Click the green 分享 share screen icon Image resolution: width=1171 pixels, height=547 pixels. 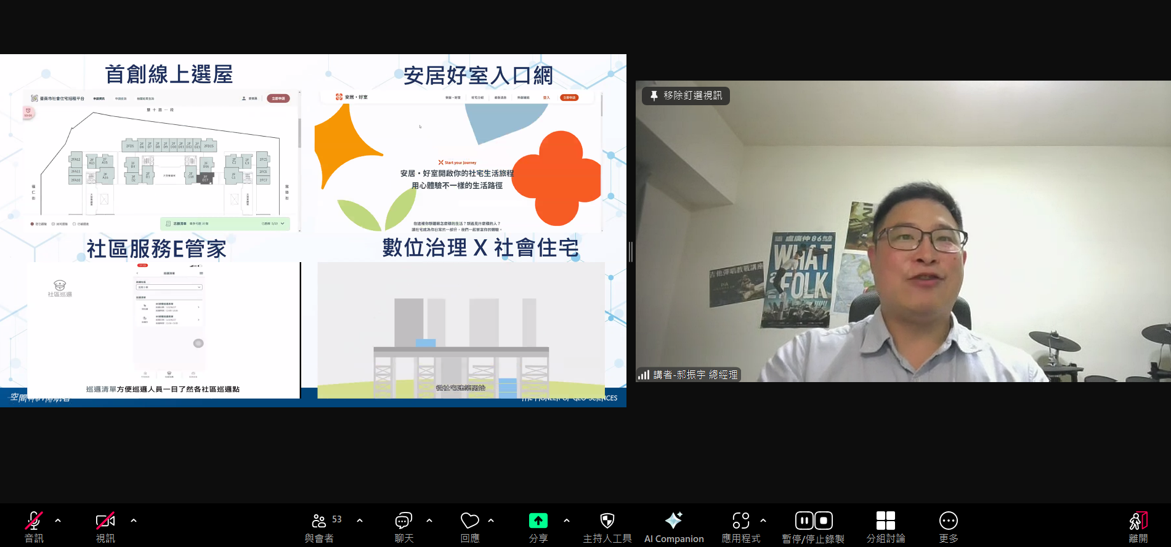(x=538, y=521)
